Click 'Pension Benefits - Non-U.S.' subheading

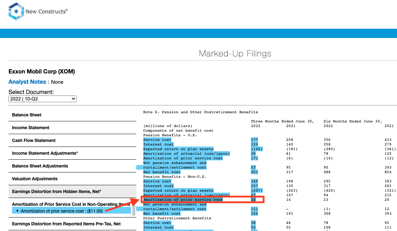[175, 177]
